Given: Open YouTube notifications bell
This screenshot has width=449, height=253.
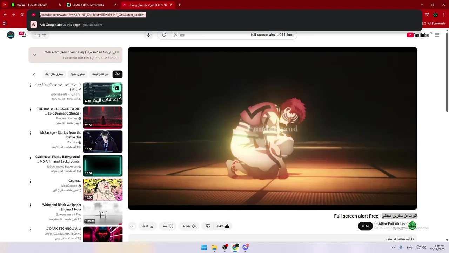Looking at the screenshot, I should [x=24, y=35].
